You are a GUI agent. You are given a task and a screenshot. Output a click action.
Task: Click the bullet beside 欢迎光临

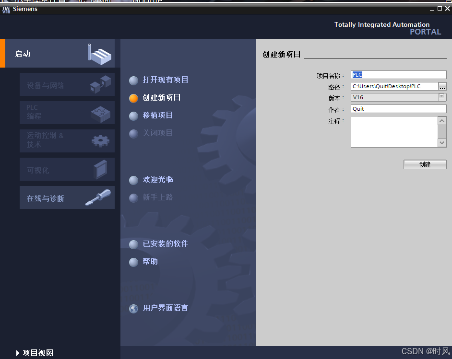pyautogui.click(x=133, y=180)
